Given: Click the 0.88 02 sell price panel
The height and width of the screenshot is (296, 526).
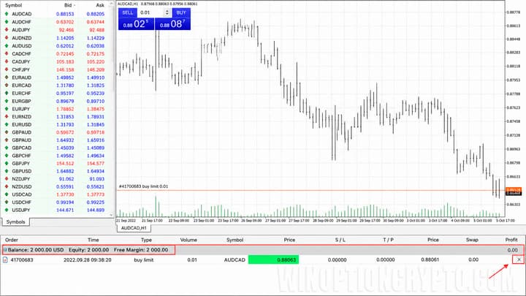Looking at the screenshot, I should pyautogui.click(x=136, y=24).
